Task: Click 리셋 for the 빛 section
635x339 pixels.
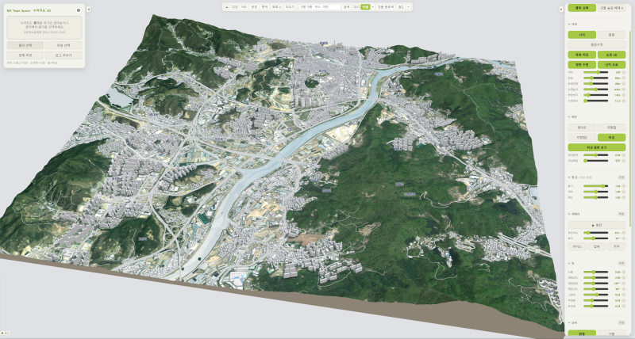Action: pyautogui.click(x=622, y=264)
